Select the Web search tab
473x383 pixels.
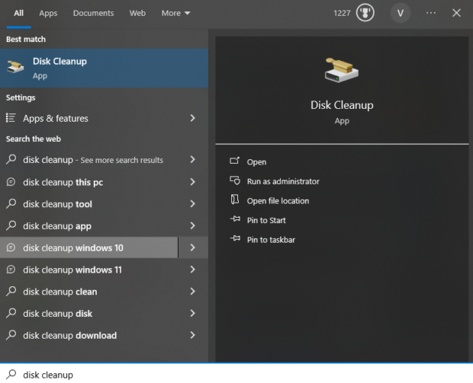click(137, 13)
